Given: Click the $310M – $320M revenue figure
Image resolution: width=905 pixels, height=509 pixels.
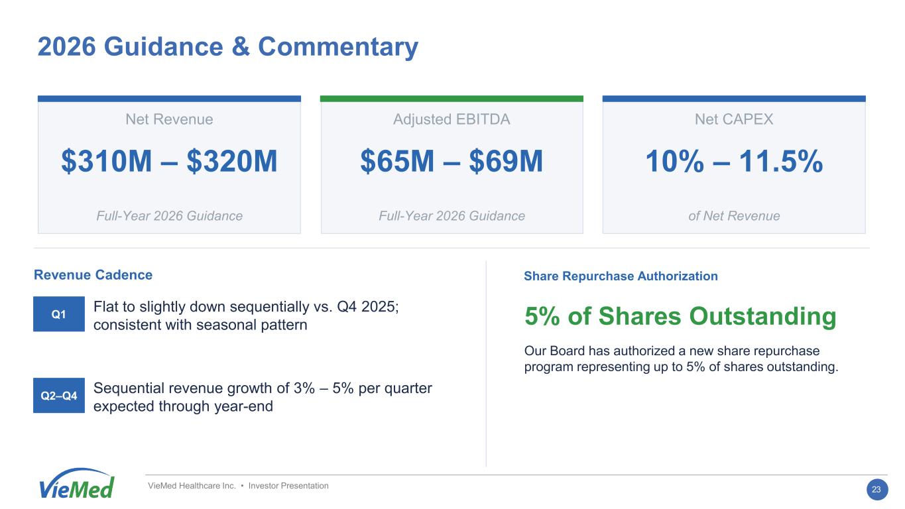Looking at the screenshot, I should click(x=169, y=161).
